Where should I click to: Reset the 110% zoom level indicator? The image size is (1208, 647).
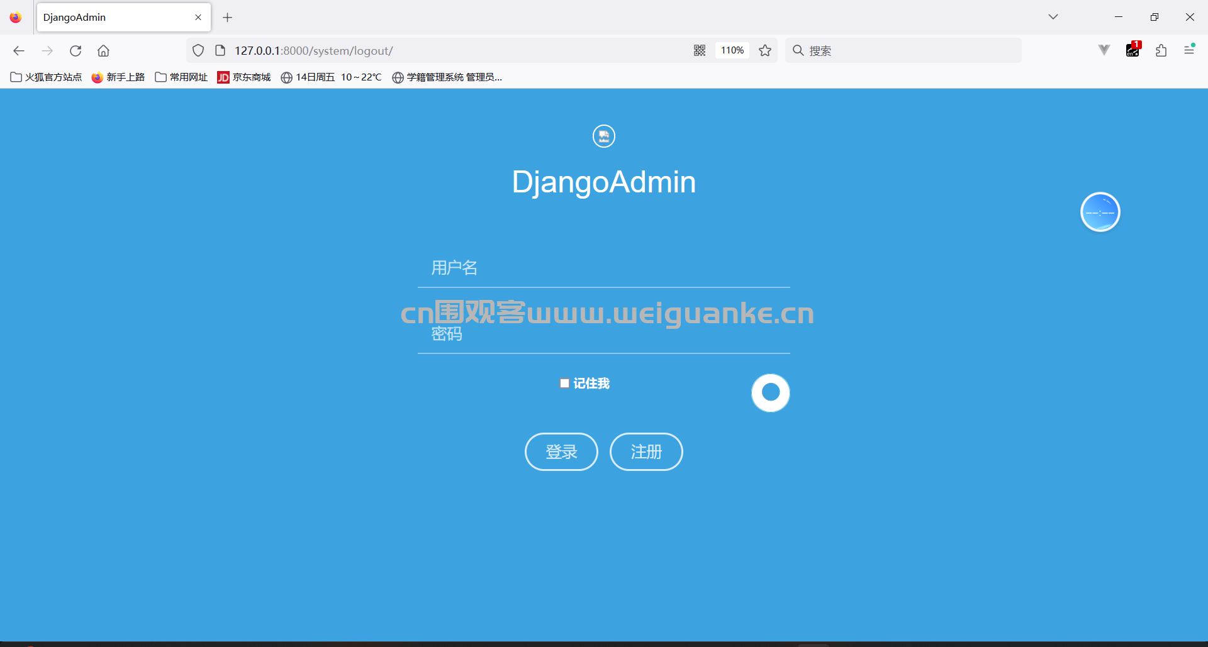pyautogui.click(x=732, y=50)
